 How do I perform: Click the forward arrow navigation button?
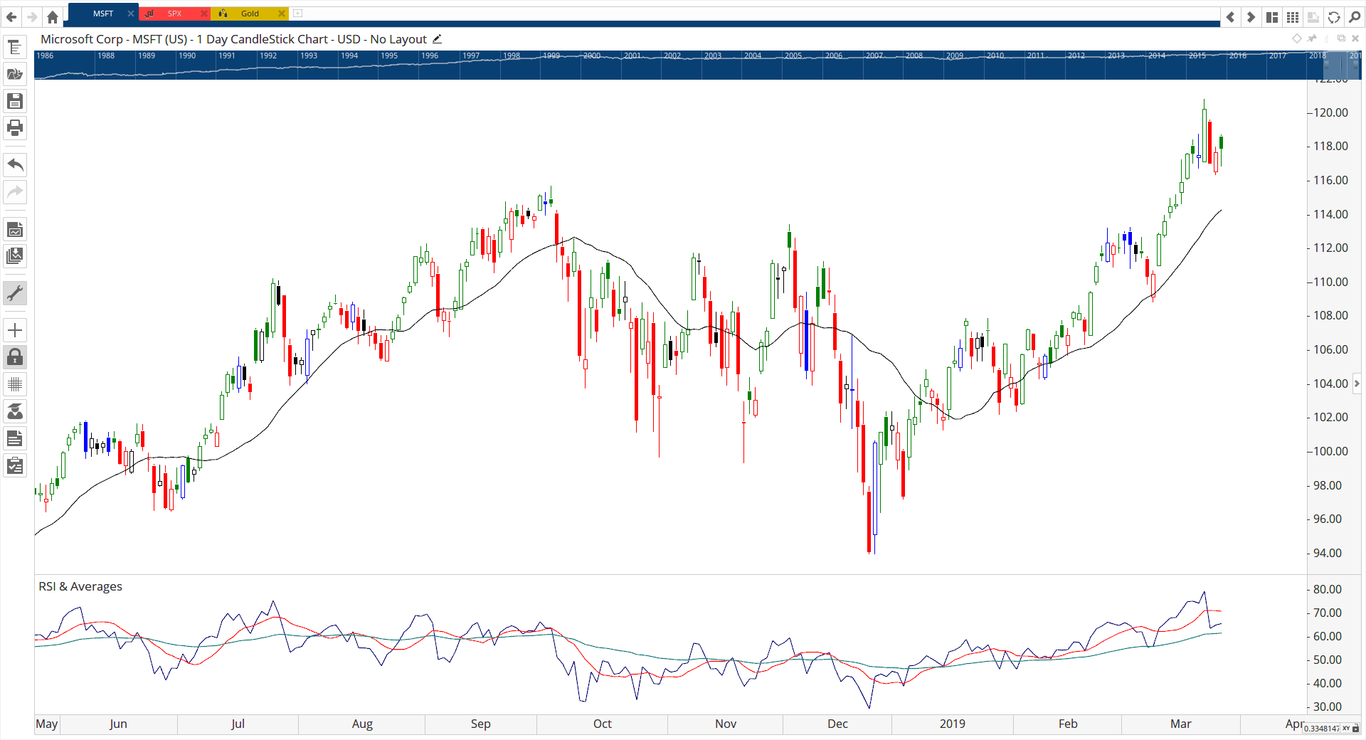tap(32, 16)
